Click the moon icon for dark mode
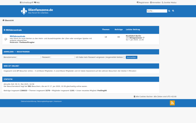This screenshot has width=196, height=123. click(x=163, y=2)
